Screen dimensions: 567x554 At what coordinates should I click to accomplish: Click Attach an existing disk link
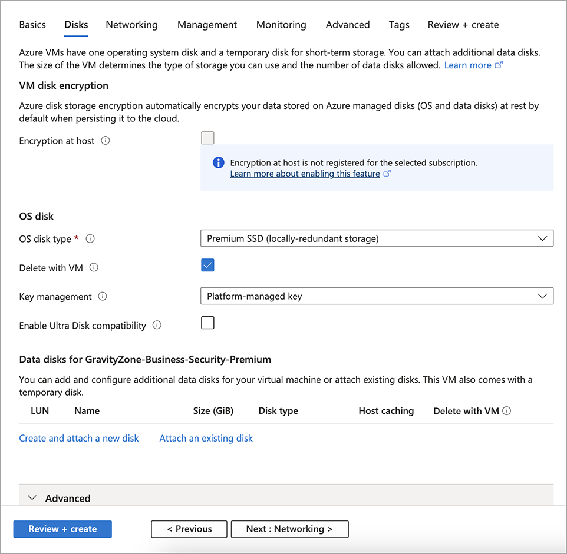pyautogui.click(x=206, y=438)
